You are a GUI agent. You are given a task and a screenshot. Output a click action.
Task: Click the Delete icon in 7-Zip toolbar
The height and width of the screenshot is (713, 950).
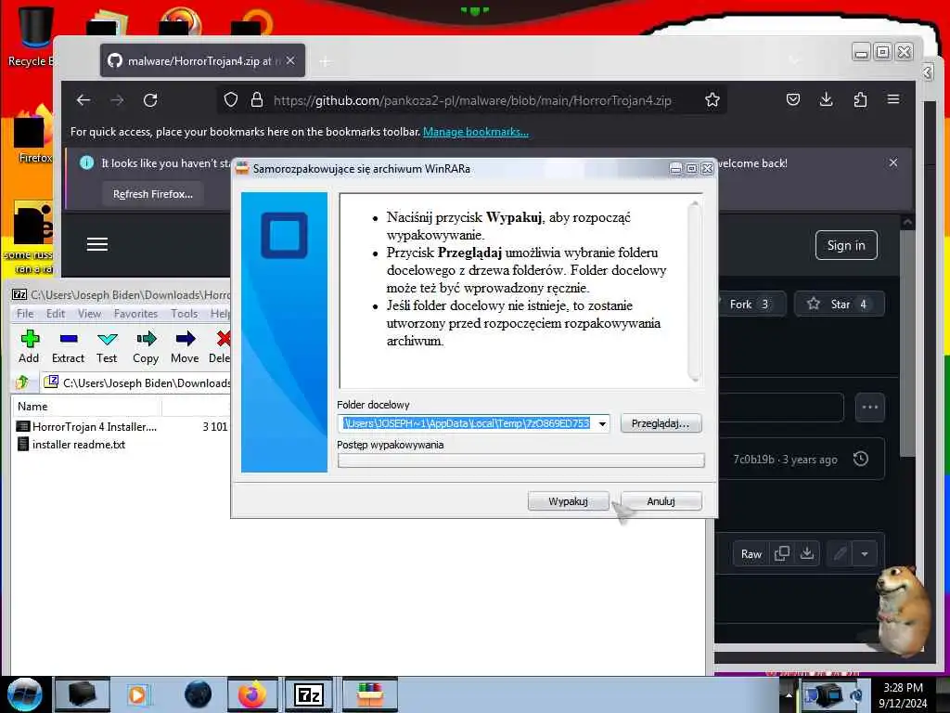[x=219, y=347]
